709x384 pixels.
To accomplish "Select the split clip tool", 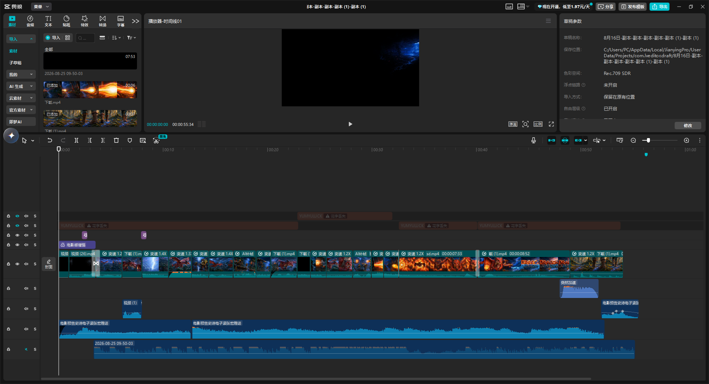I will pos(76,140).
